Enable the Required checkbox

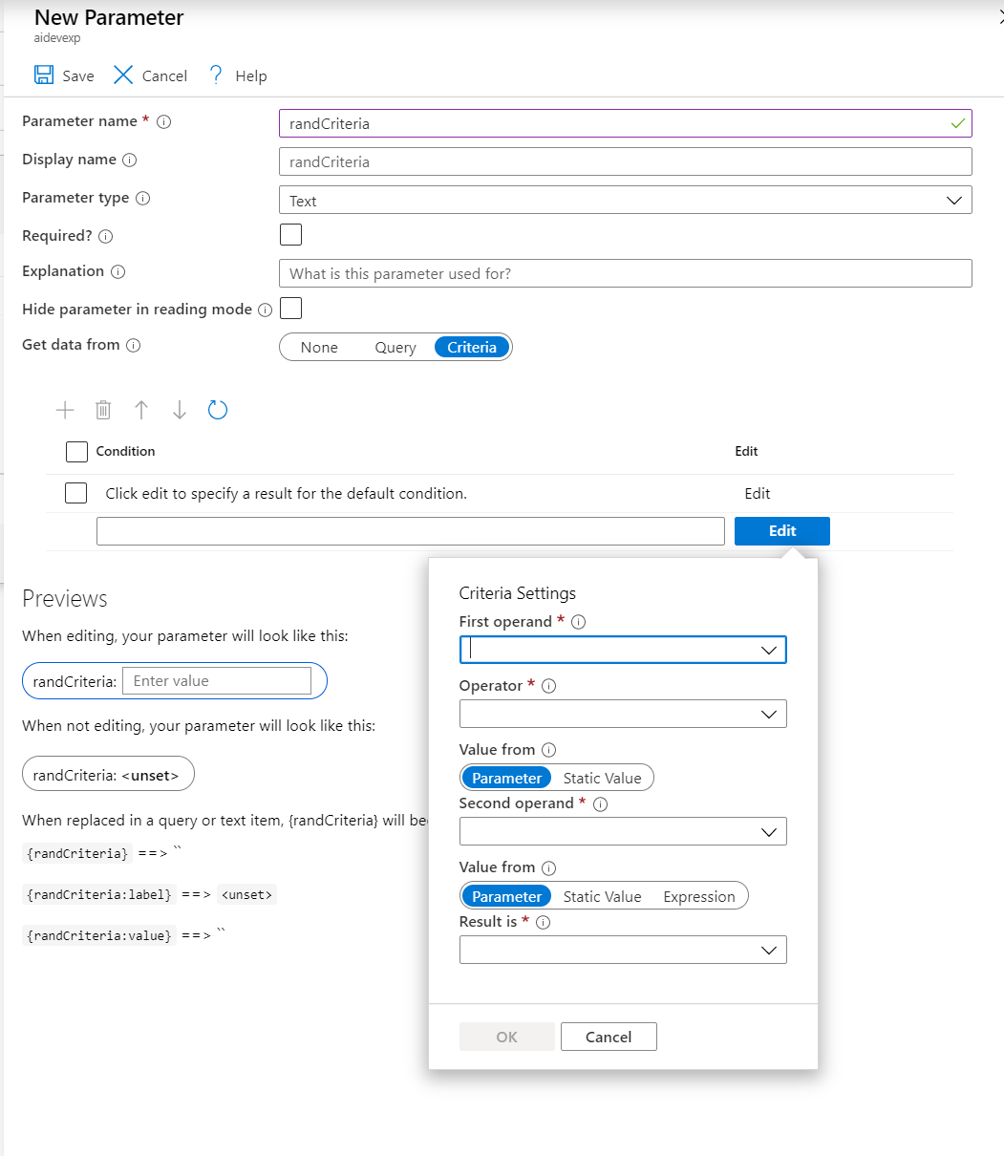point(290,234)
